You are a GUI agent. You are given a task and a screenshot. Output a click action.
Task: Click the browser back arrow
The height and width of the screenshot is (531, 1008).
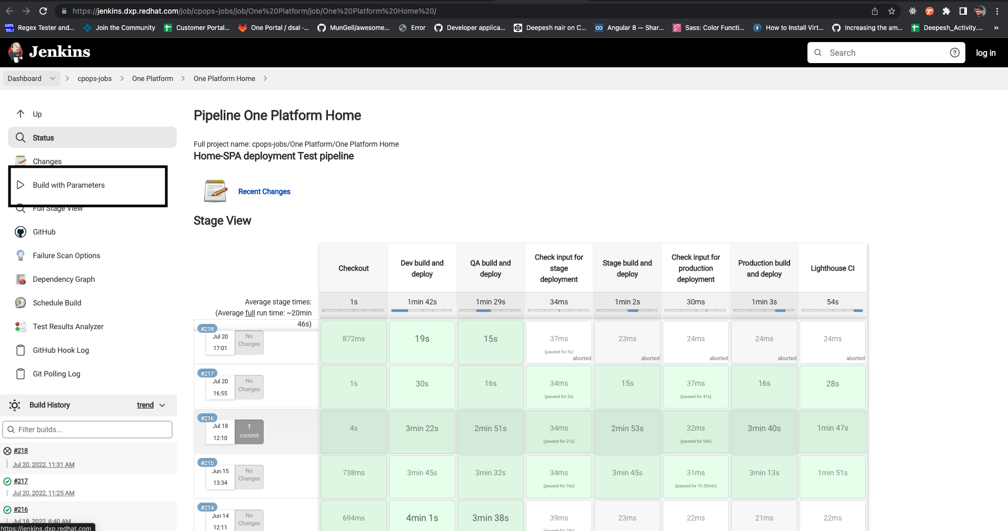(9, 11)
